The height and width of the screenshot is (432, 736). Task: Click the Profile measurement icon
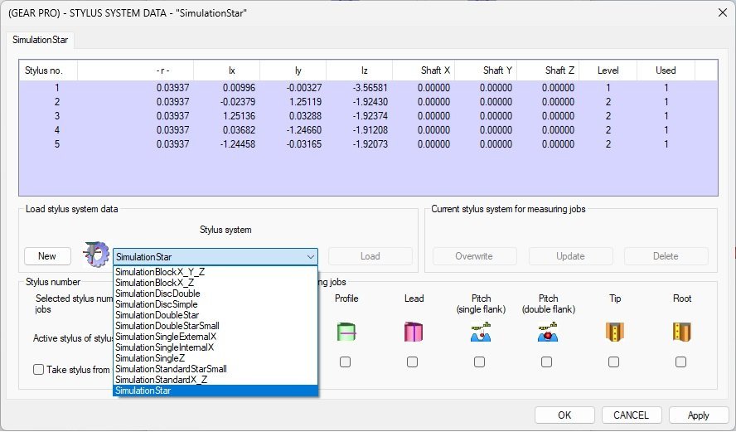[x=346, y=332]
